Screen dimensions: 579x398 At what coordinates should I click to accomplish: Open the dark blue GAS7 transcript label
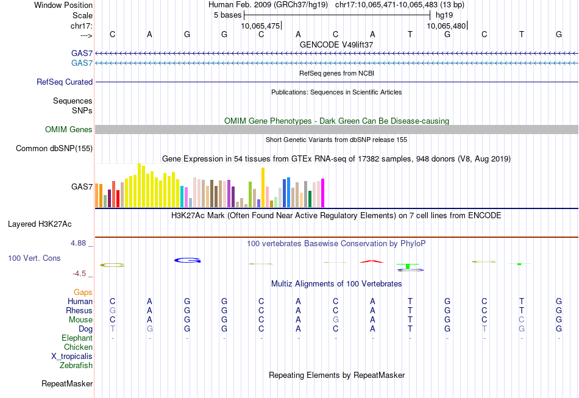coord(82,53)
